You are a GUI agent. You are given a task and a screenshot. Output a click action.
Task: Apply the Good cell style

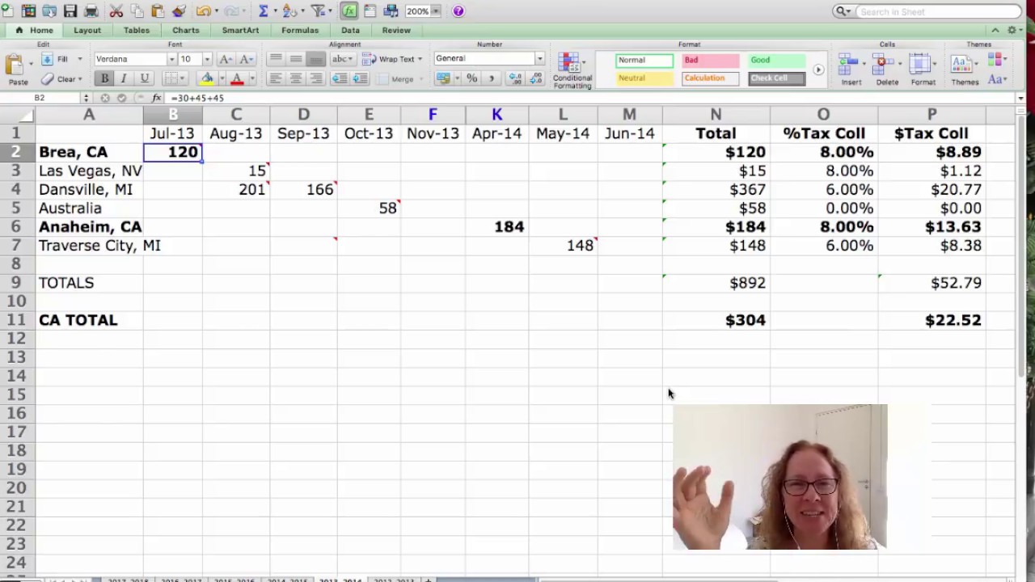777,60
